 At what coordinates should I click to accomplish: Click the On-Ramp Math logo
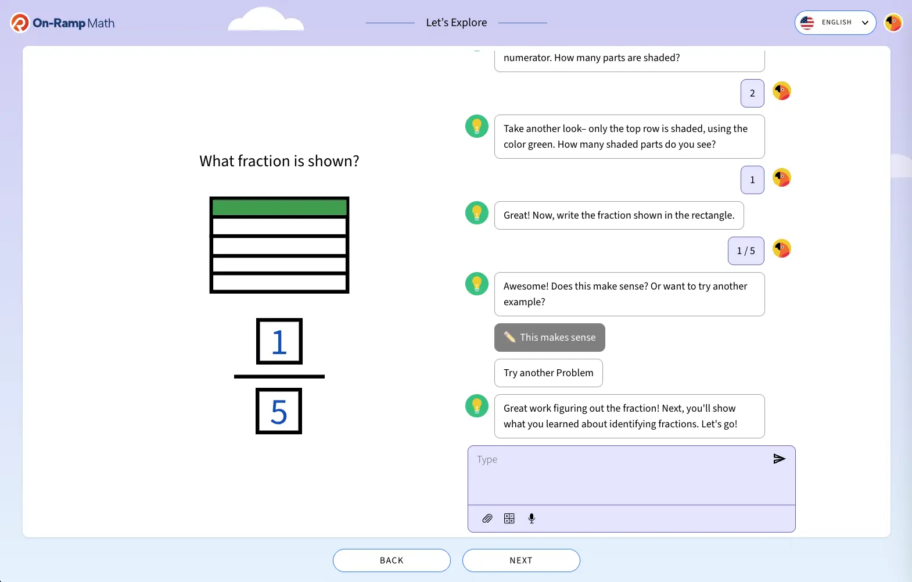(62, 23)
